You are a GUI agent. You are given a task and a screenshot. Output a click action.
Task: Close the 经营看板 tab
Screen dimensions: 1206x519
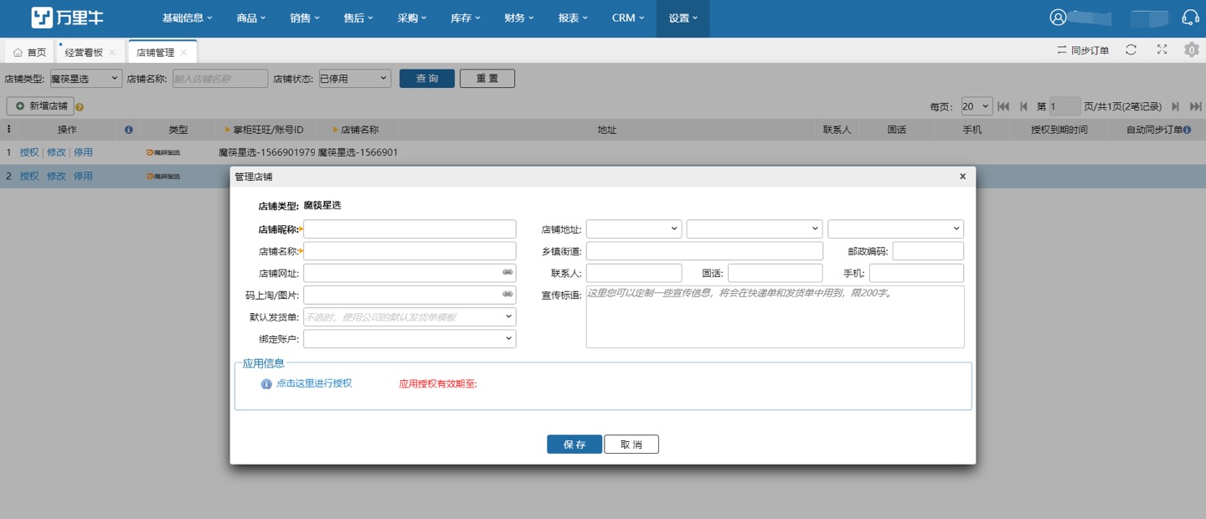coord(112,52)
